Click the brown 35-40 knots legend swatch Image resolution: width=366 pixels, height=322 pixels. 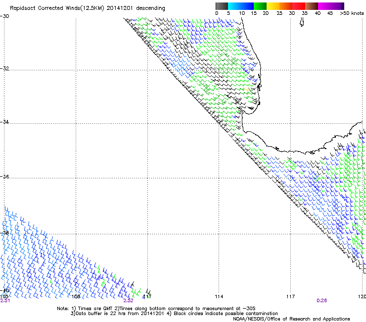coord(312,6)
